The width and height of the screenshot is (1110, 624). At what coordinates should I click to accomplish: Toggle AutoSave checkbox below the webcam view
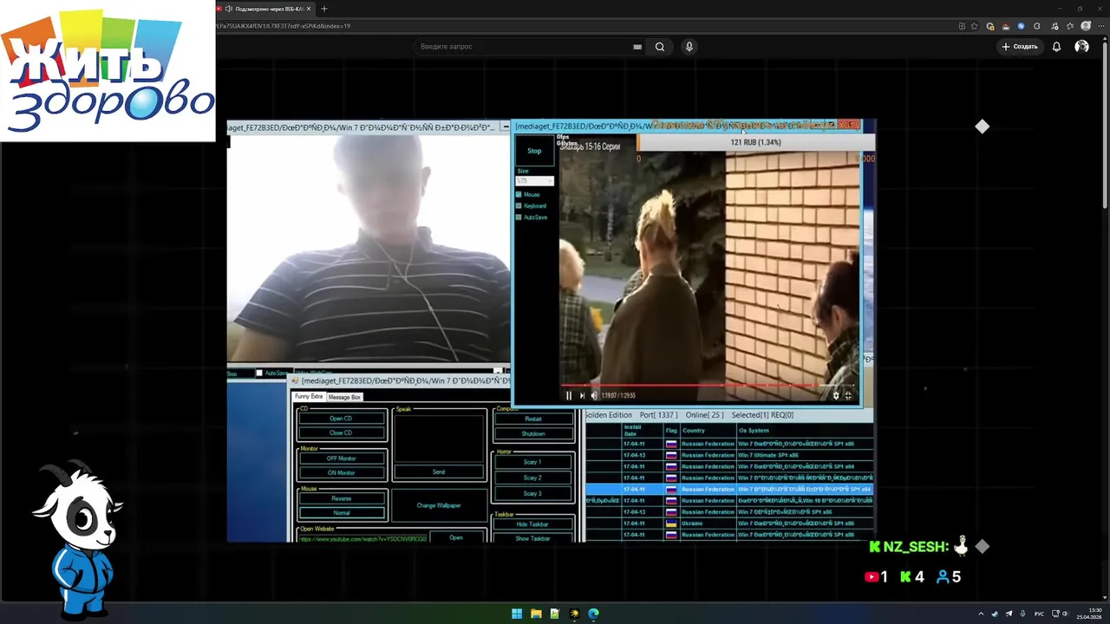click(x=258, y=374)
